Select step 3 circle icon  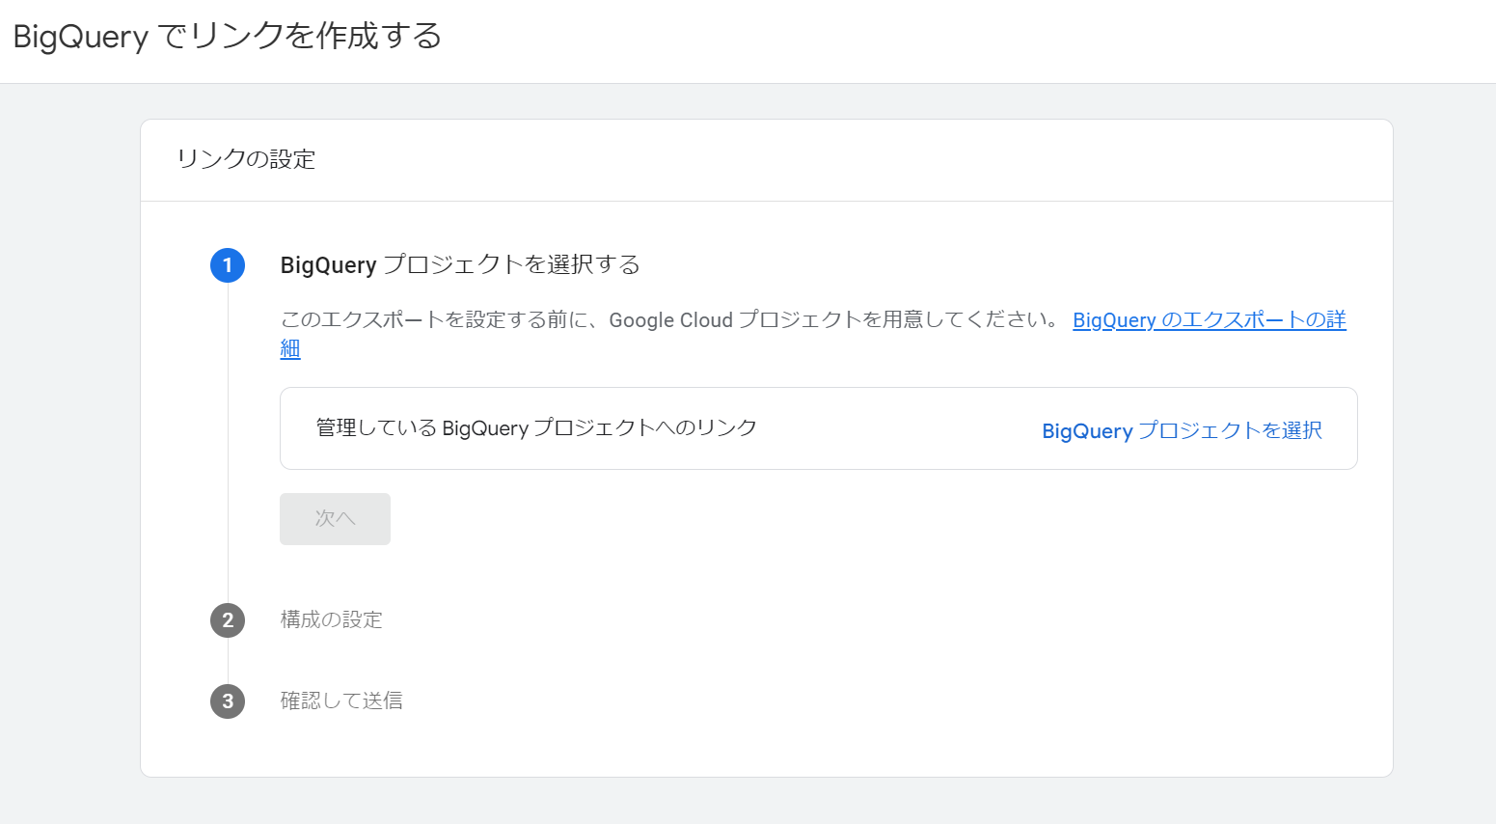(x=228, y=701)
